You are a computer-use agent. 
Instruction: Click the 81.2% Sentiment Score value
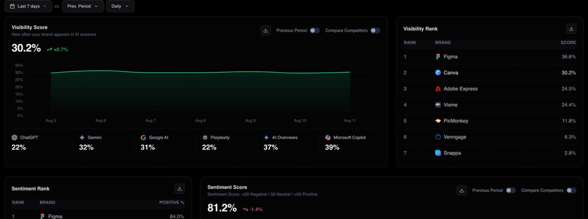pyautogui.click(x=222, y=208)
